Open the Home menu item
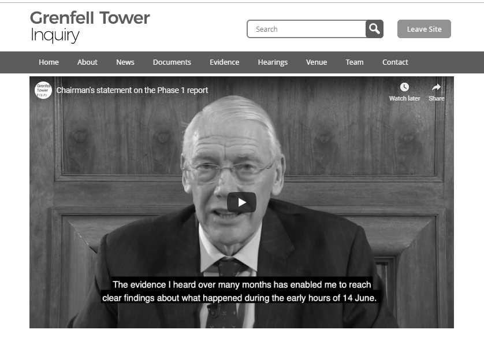 49,62
